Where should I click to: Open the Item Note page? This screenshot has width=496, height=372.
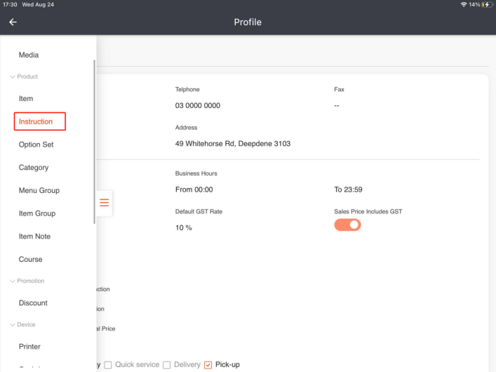tap(34, 237)
